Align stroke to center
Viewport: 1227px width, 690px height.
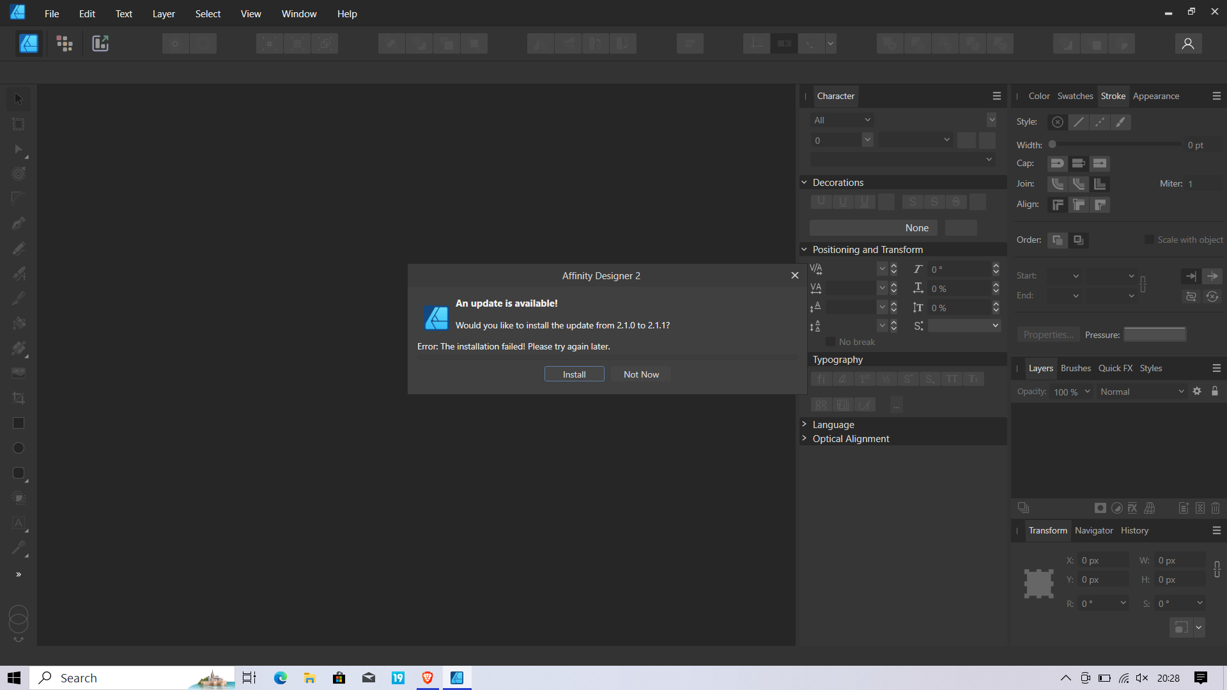(x=1058, y=204)
